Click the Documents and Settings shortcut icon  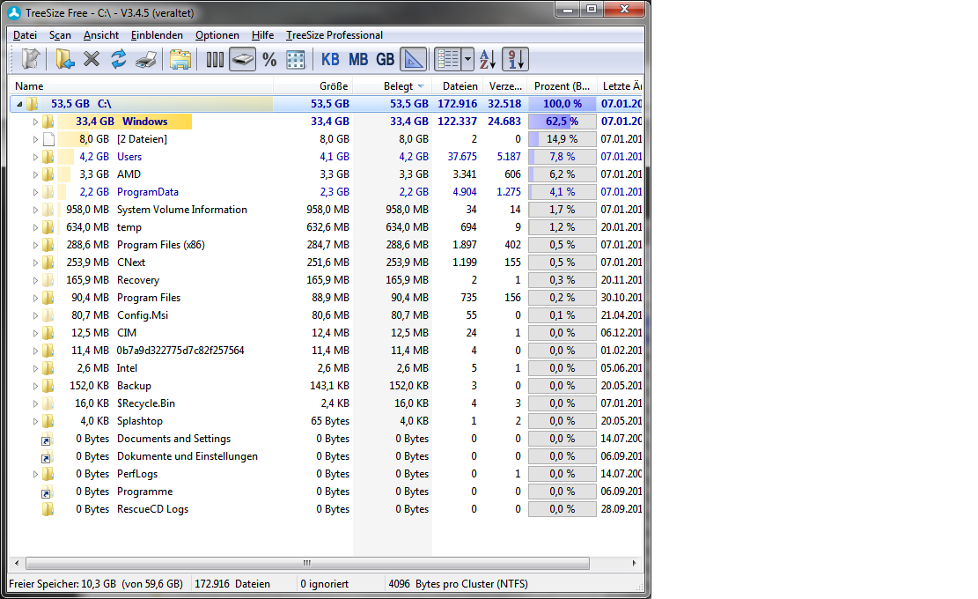[x=48, y=440]
